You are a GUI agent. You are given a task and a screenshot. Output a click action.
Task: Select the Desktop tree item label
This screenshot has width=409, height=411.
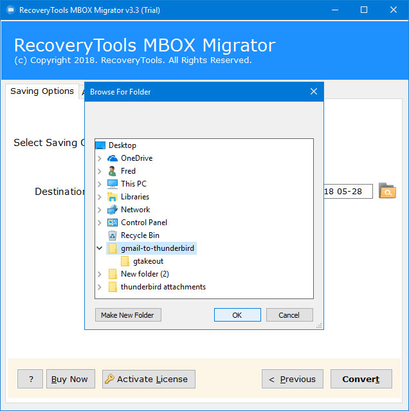122,145
